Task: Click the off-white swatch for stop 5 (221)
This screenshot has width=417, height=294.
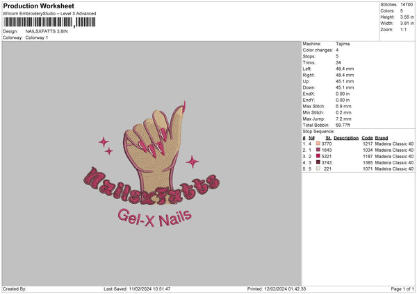Action: click(318, 168)
